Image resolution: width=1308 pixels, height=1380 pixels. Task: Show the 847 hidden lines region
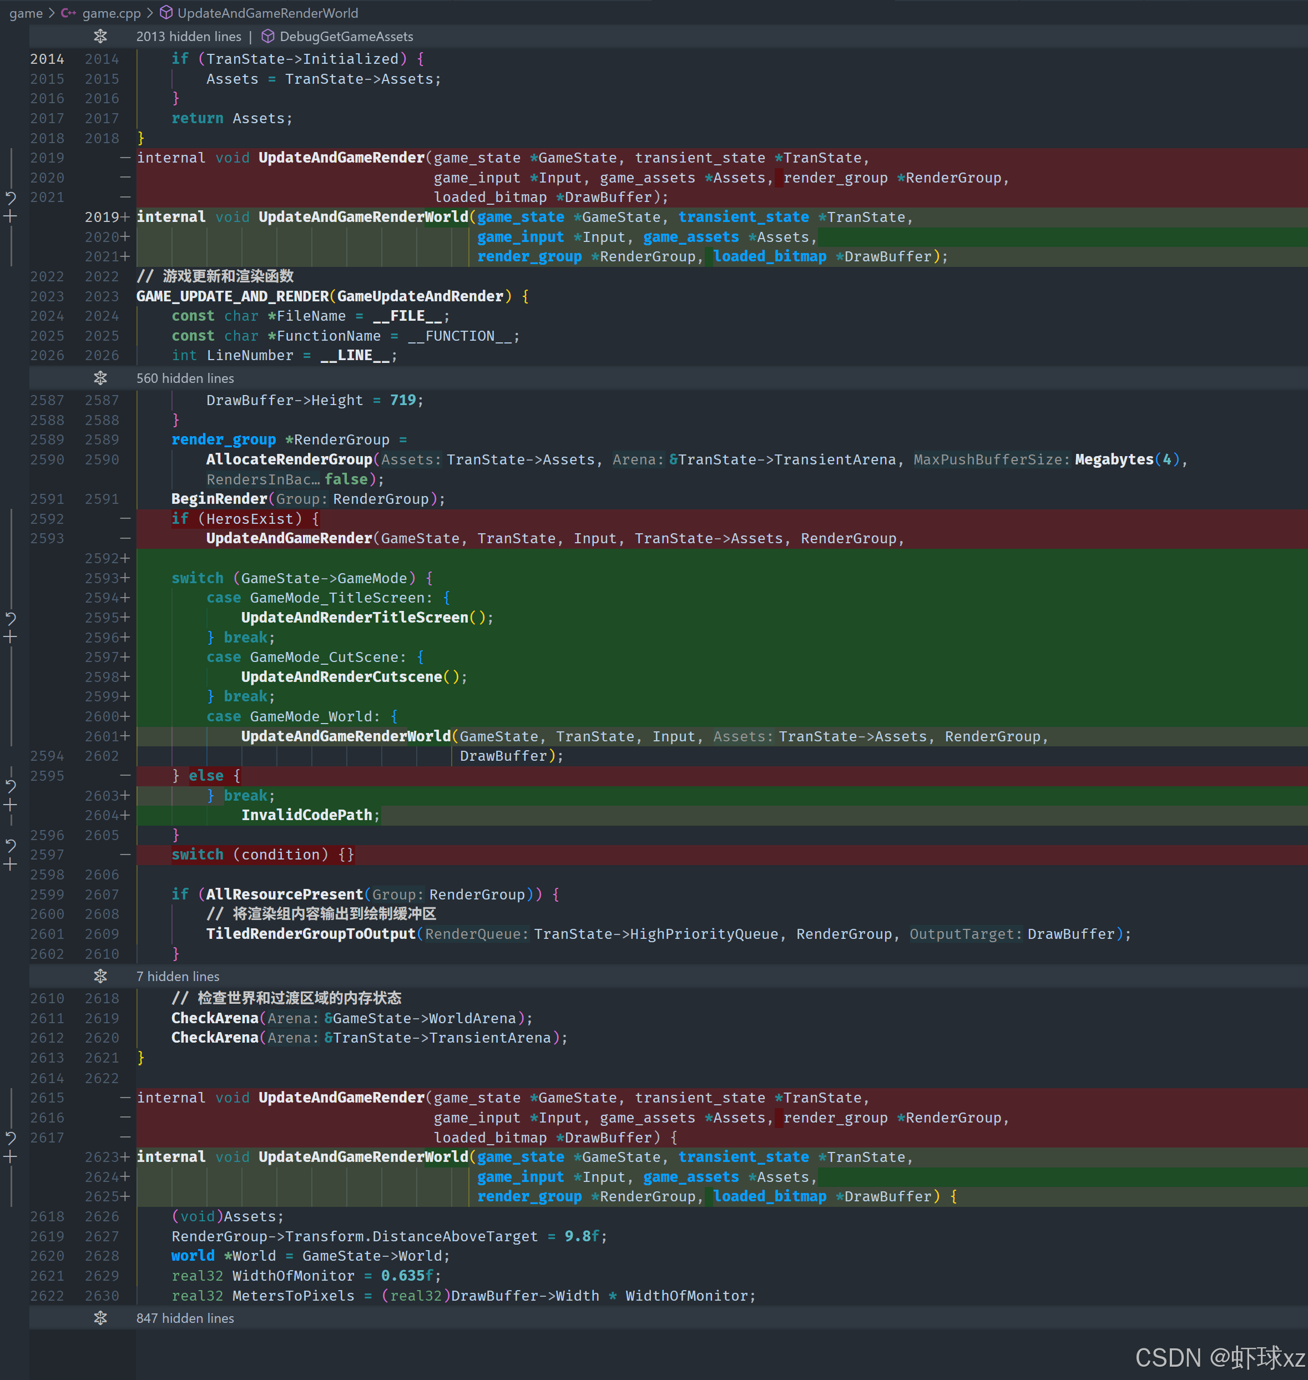point(100,1318)
